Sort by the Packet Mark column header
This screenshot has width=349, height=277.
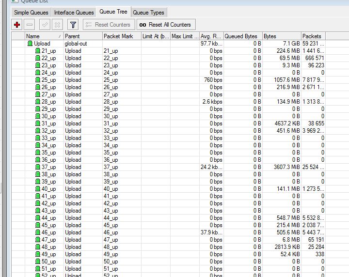(122, 36)
